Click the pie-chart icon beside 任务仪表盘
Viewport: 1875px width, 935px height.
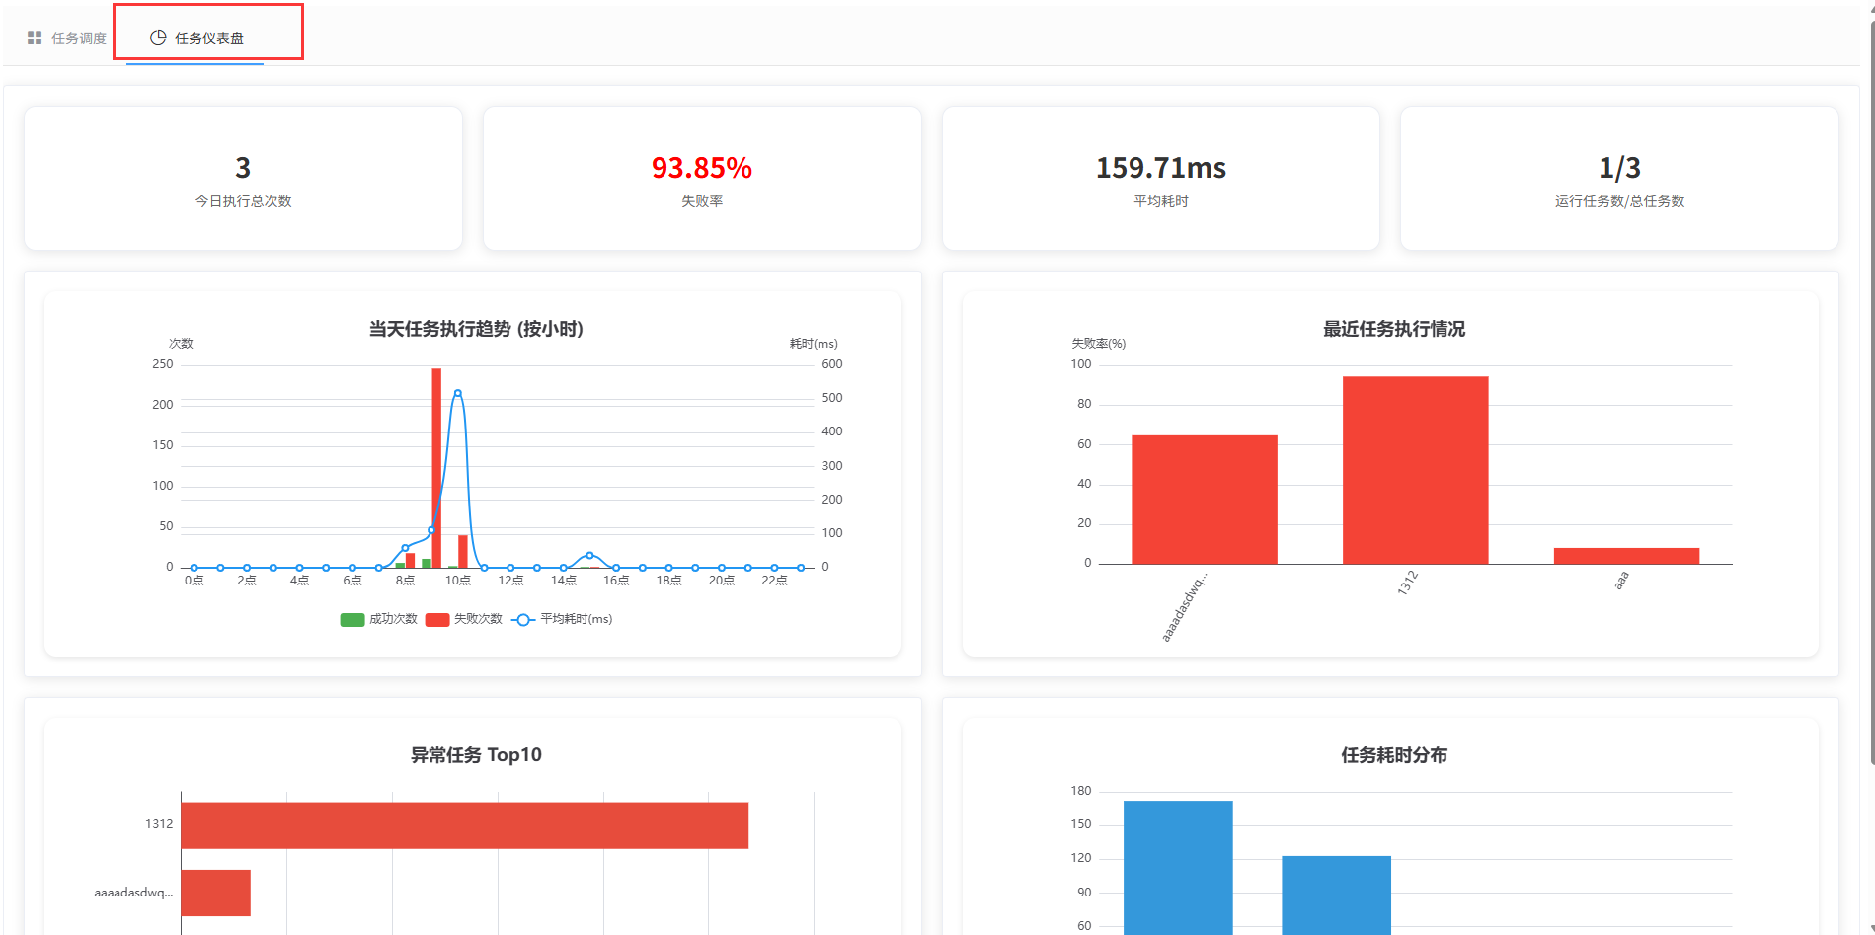[158, 39]
